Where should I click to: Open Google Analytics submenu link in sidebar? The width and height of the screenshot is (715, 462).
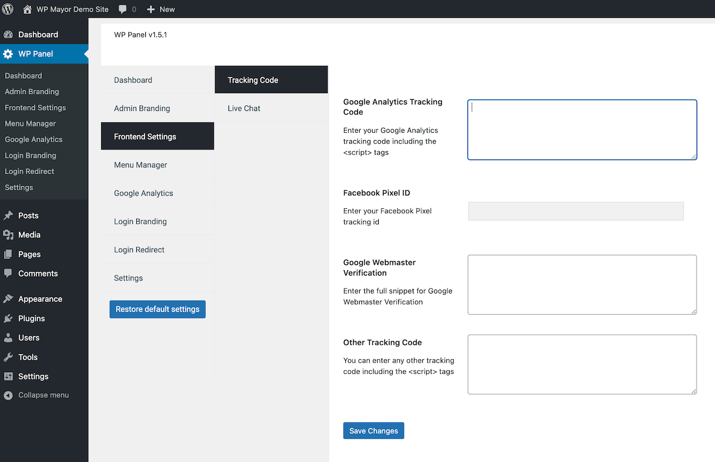(x=34, y=139)
